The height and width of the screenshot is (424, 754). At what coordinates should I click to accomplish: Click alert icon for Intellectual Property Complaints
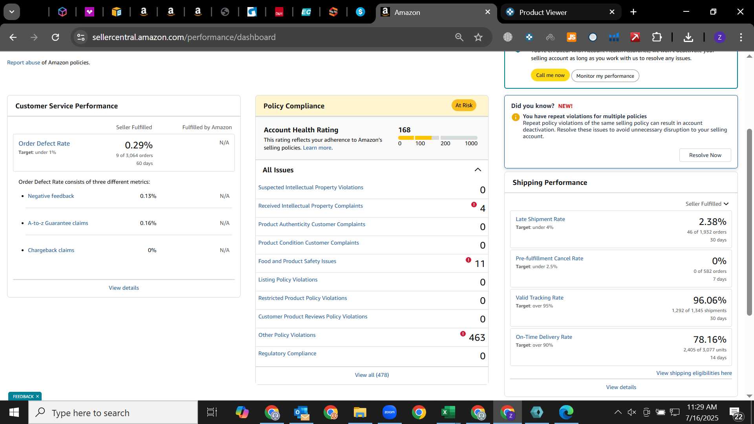474,205
